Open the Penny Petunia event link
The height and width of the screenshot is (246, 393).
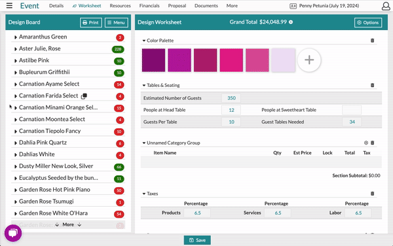(329, 6)
